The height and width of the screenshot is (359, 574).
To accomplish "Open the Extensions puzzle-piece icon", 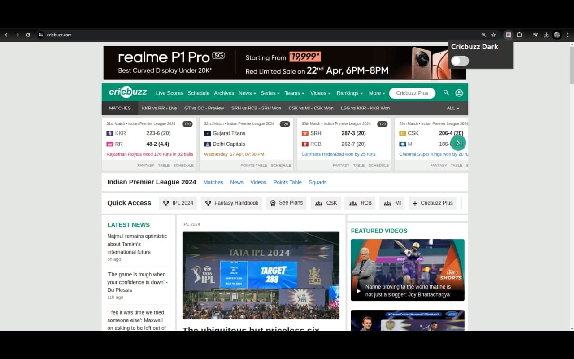I will click(x=519, y=35).
